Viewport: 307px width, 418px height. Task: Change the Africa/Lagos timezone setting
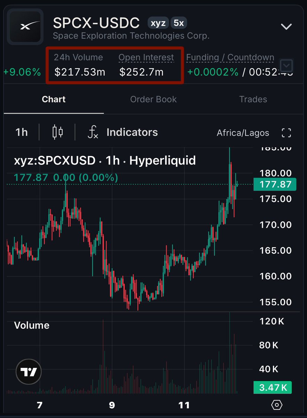click(x=243, y=133)
